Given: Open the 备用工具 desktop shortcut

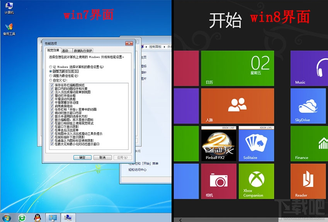Looking at the screenshot, I should [x=9, y=29].
